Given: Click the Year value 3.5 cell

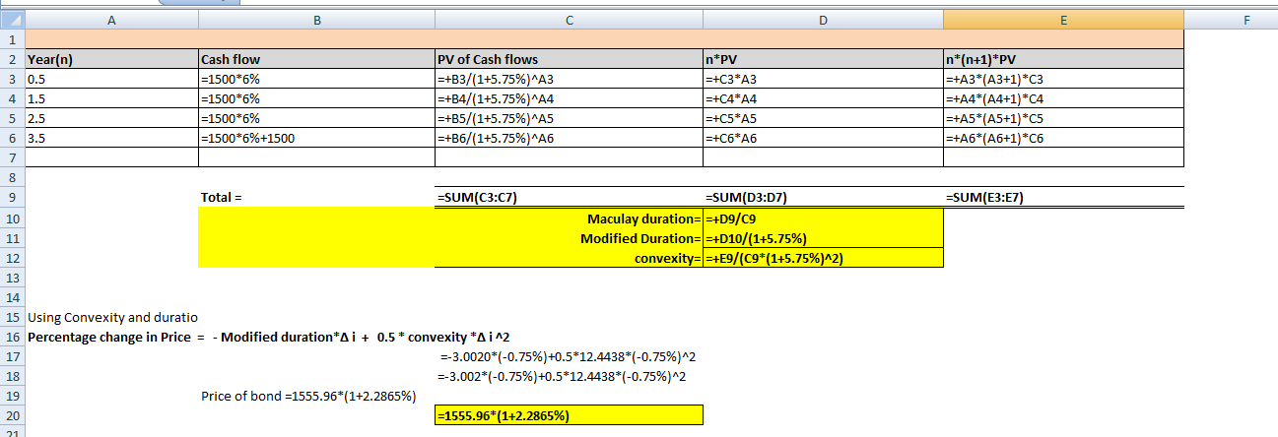Looking at the screenshot, I should [x=111, y=138].
